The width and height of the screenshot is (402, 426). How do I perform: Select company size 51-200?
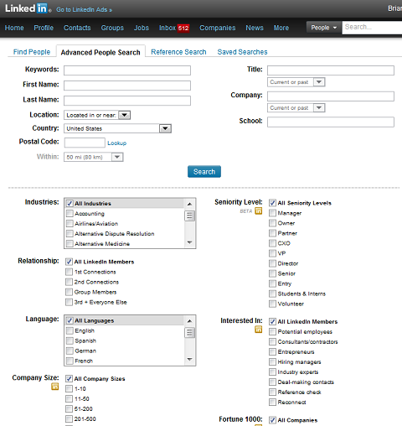[x=69, y=408]
